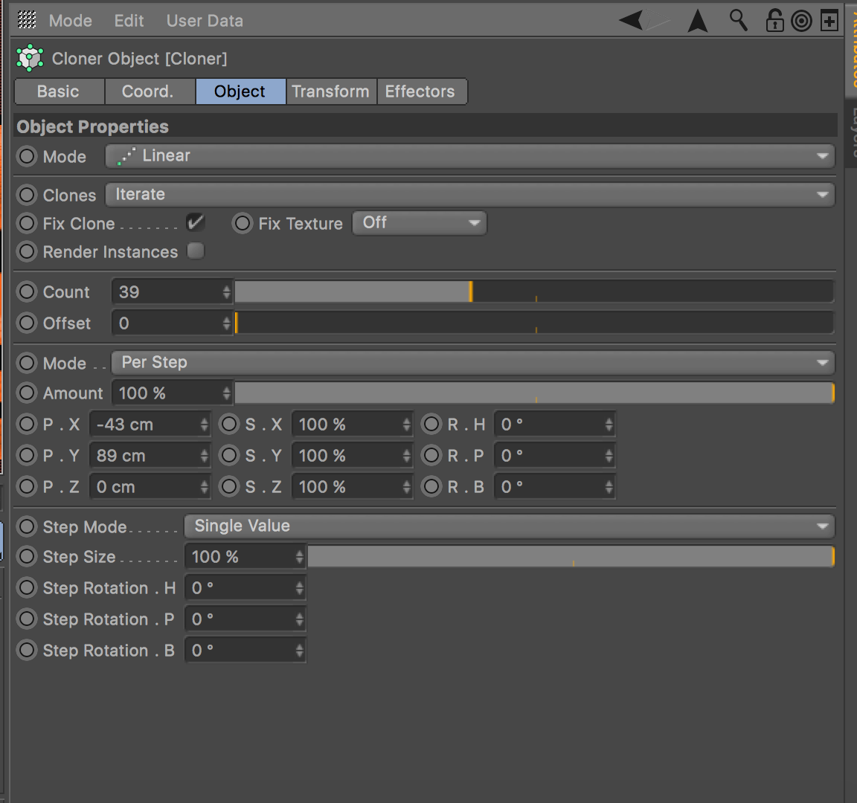Image resolution: width=857 pixels, height=803 pixels.
Task: Toggle keyframe circle for Per Step Mode row
Action: pos(26,363)
